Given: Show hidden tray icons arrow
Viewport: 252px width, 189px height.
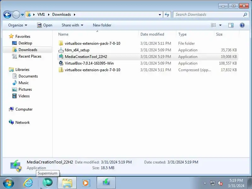Looking at the screenshot, I should point(205,183).
